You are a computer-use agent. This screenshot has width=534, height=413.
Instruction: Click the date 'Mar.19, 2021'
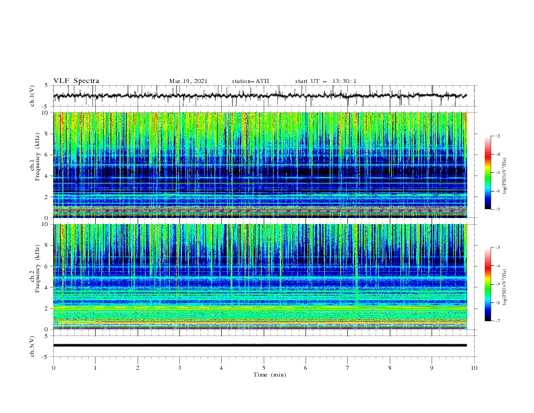(x=188, y=81)
